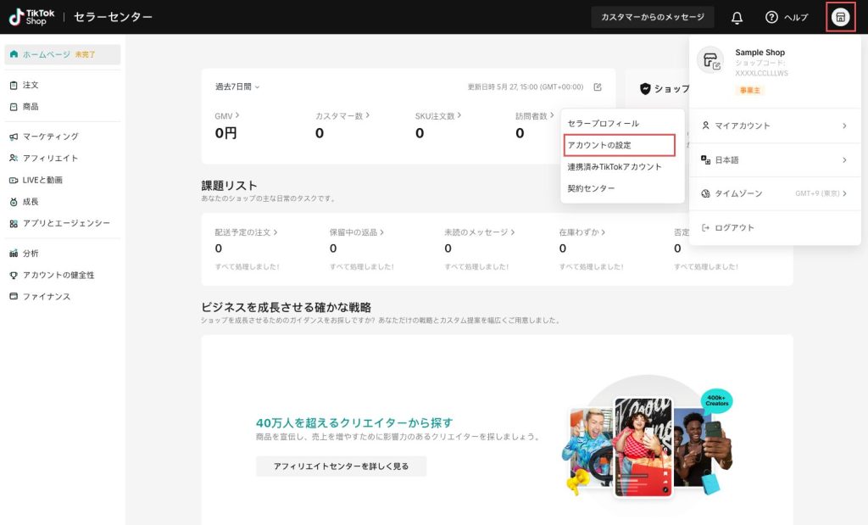Select 契約センター menu entry
868x525 pixels.
click(x=591, y=188)
